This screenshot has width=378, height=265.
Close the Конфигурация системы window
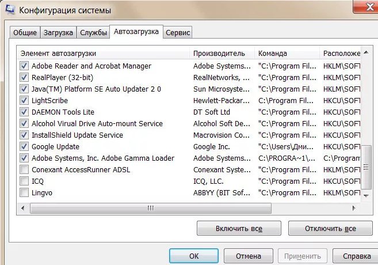pyautogui.click(x=366, y=7)
